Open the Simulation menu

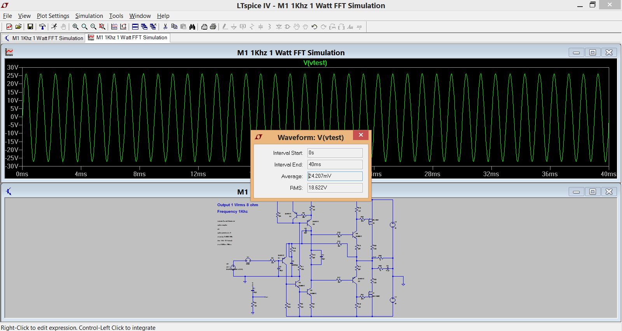tap(89, 16)
